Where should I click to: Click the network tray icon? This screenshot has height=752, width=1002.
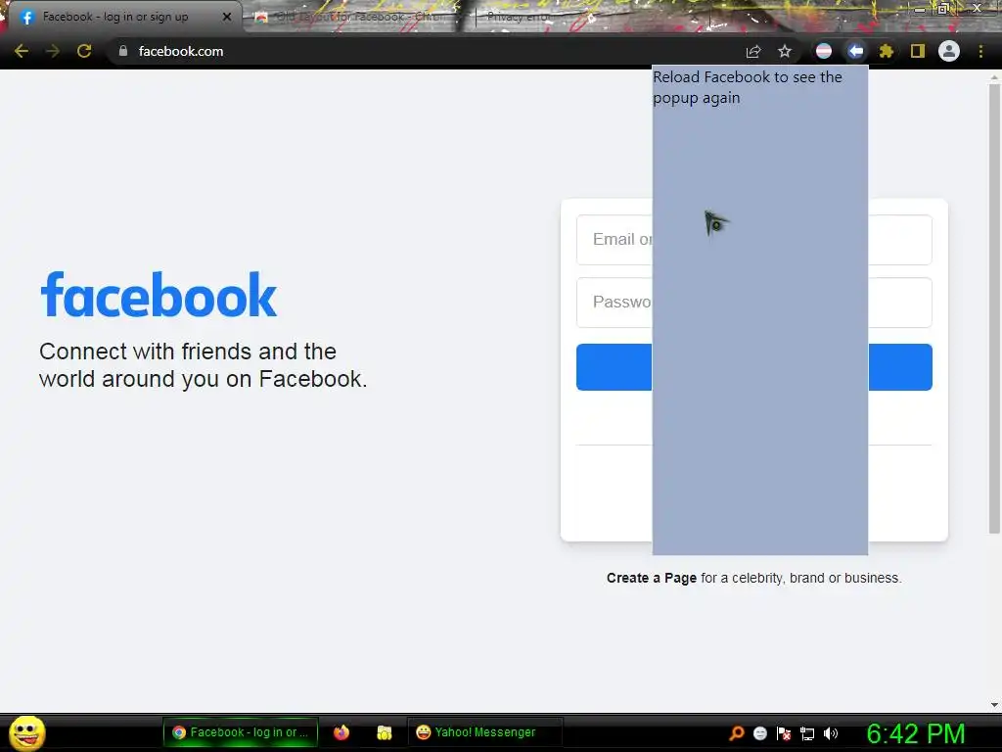807,733
